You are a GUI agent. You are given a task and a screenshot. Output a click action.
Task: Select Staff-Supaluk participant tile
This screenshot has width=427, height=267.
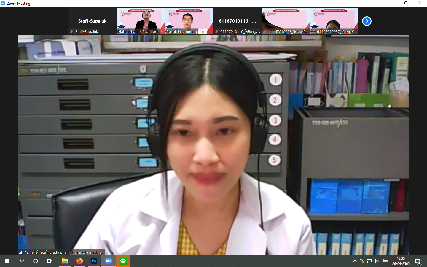(x=93, y=21)
